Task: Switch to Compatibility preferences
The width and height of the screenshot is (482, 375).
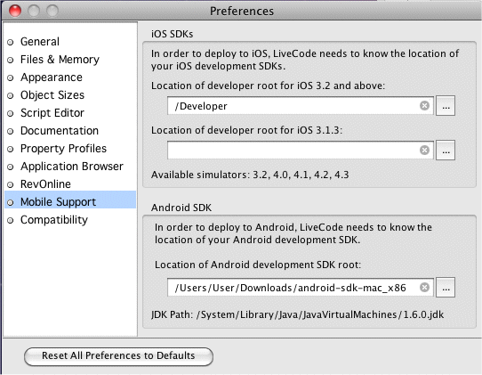Action: tap(70, 220)
